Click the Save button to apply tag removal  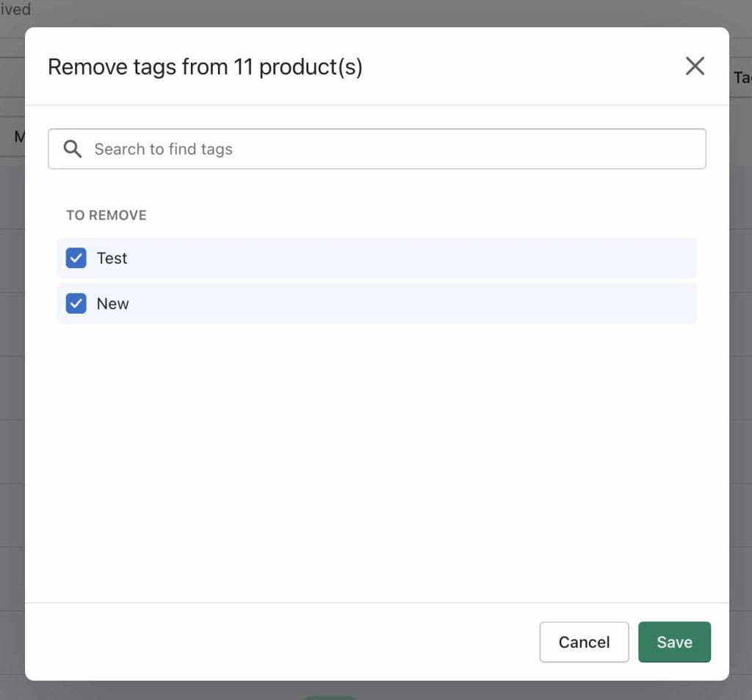pyautogui.click(x=674, y=641)
